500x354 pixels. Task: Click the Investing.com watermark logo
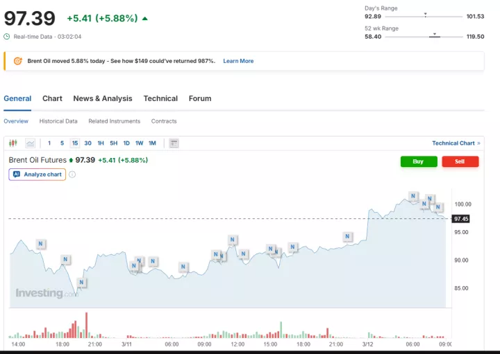47,294
